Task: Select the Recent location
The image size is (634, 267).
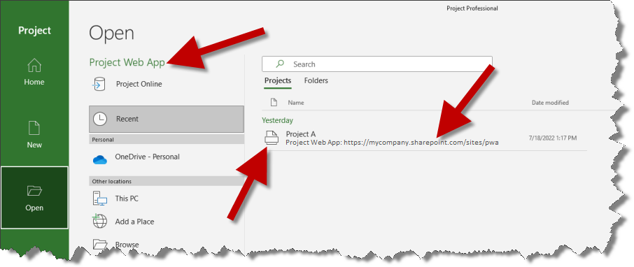Action: [167, 119]
